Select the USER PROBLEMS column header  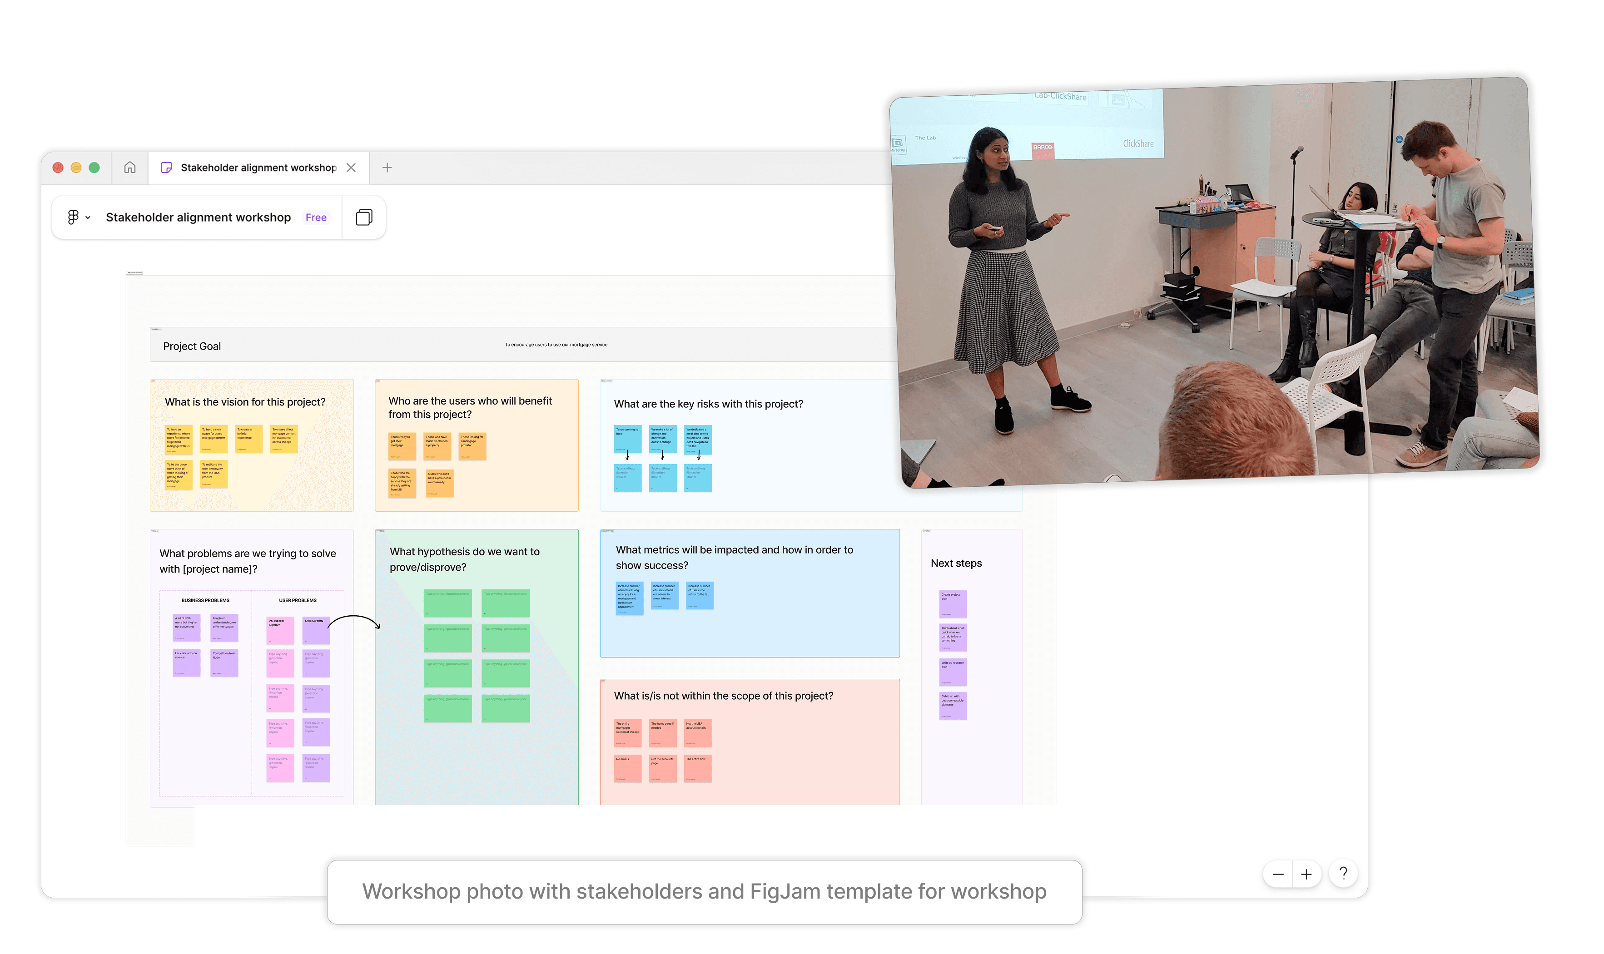[x=297, y=600]
